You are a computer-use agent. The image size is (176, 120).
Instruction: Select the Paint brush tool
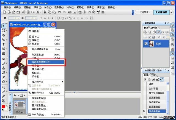click(x=3, y=63)
